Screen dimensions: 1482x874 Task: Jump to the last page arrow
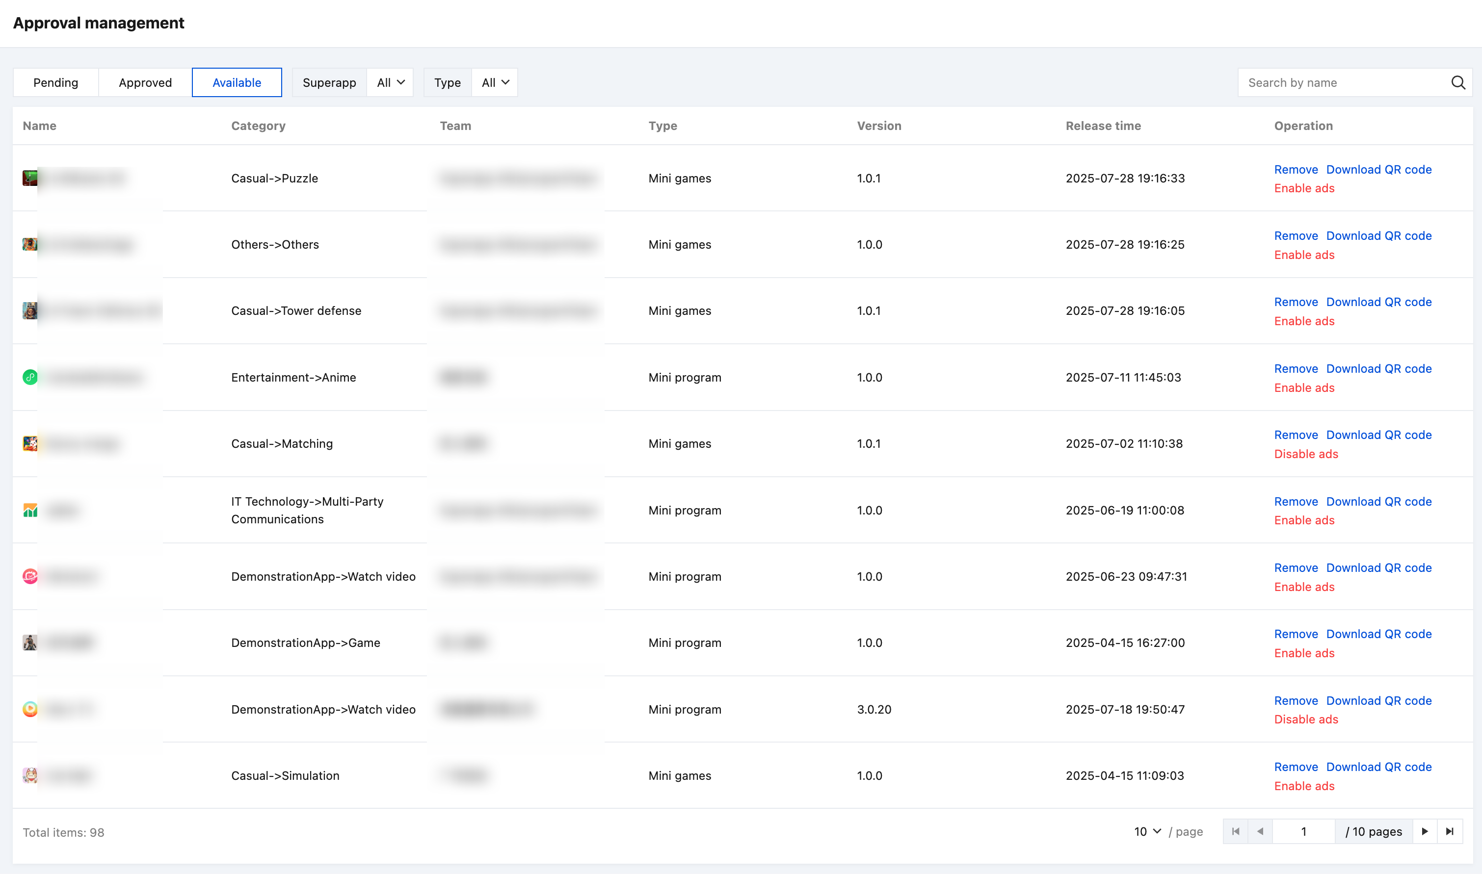coord(1450,832)
